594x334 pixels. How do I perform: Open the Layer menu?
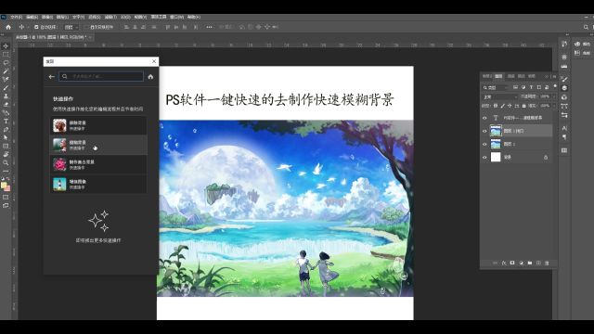tap(62, 17)
